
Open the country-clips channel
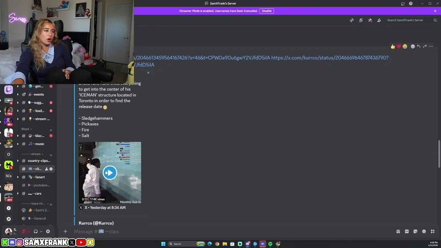tap(37, 161)
